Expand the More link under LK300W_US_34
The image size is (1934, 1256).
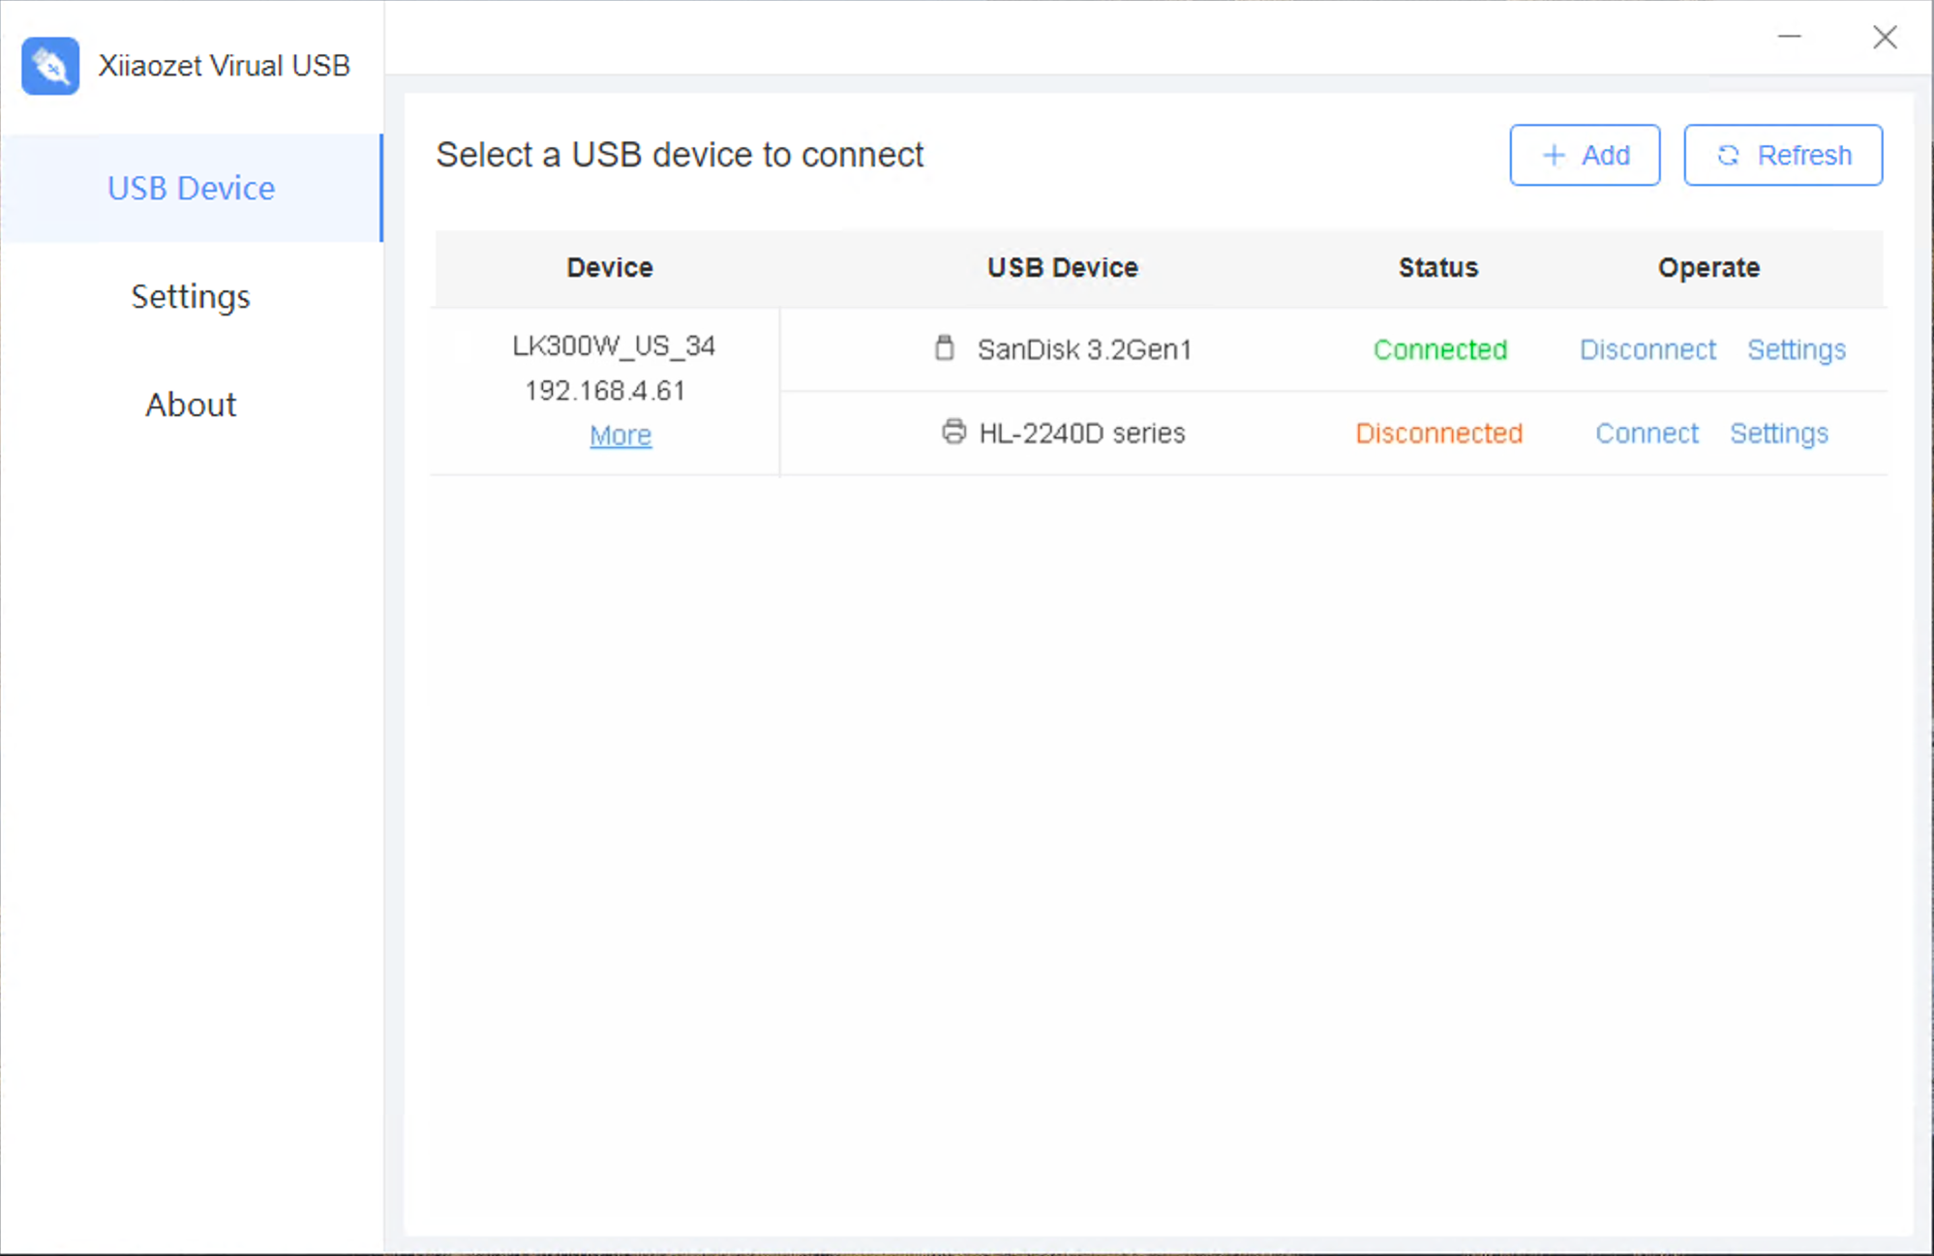(620, 435)
